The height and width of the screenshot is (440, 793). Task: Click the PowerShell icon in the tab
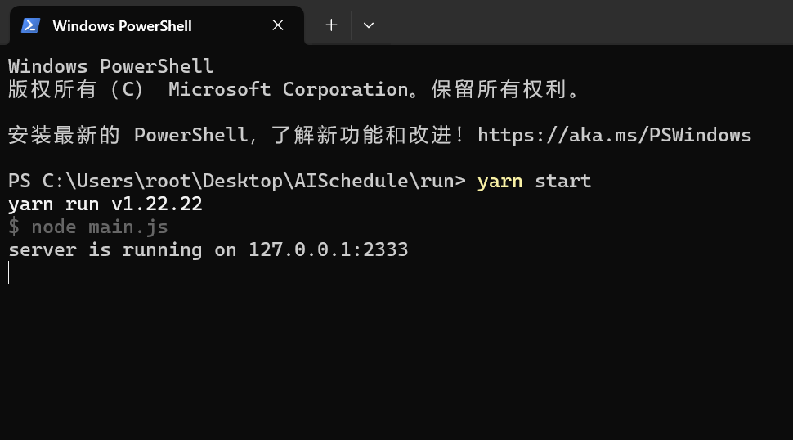point(31,25)
